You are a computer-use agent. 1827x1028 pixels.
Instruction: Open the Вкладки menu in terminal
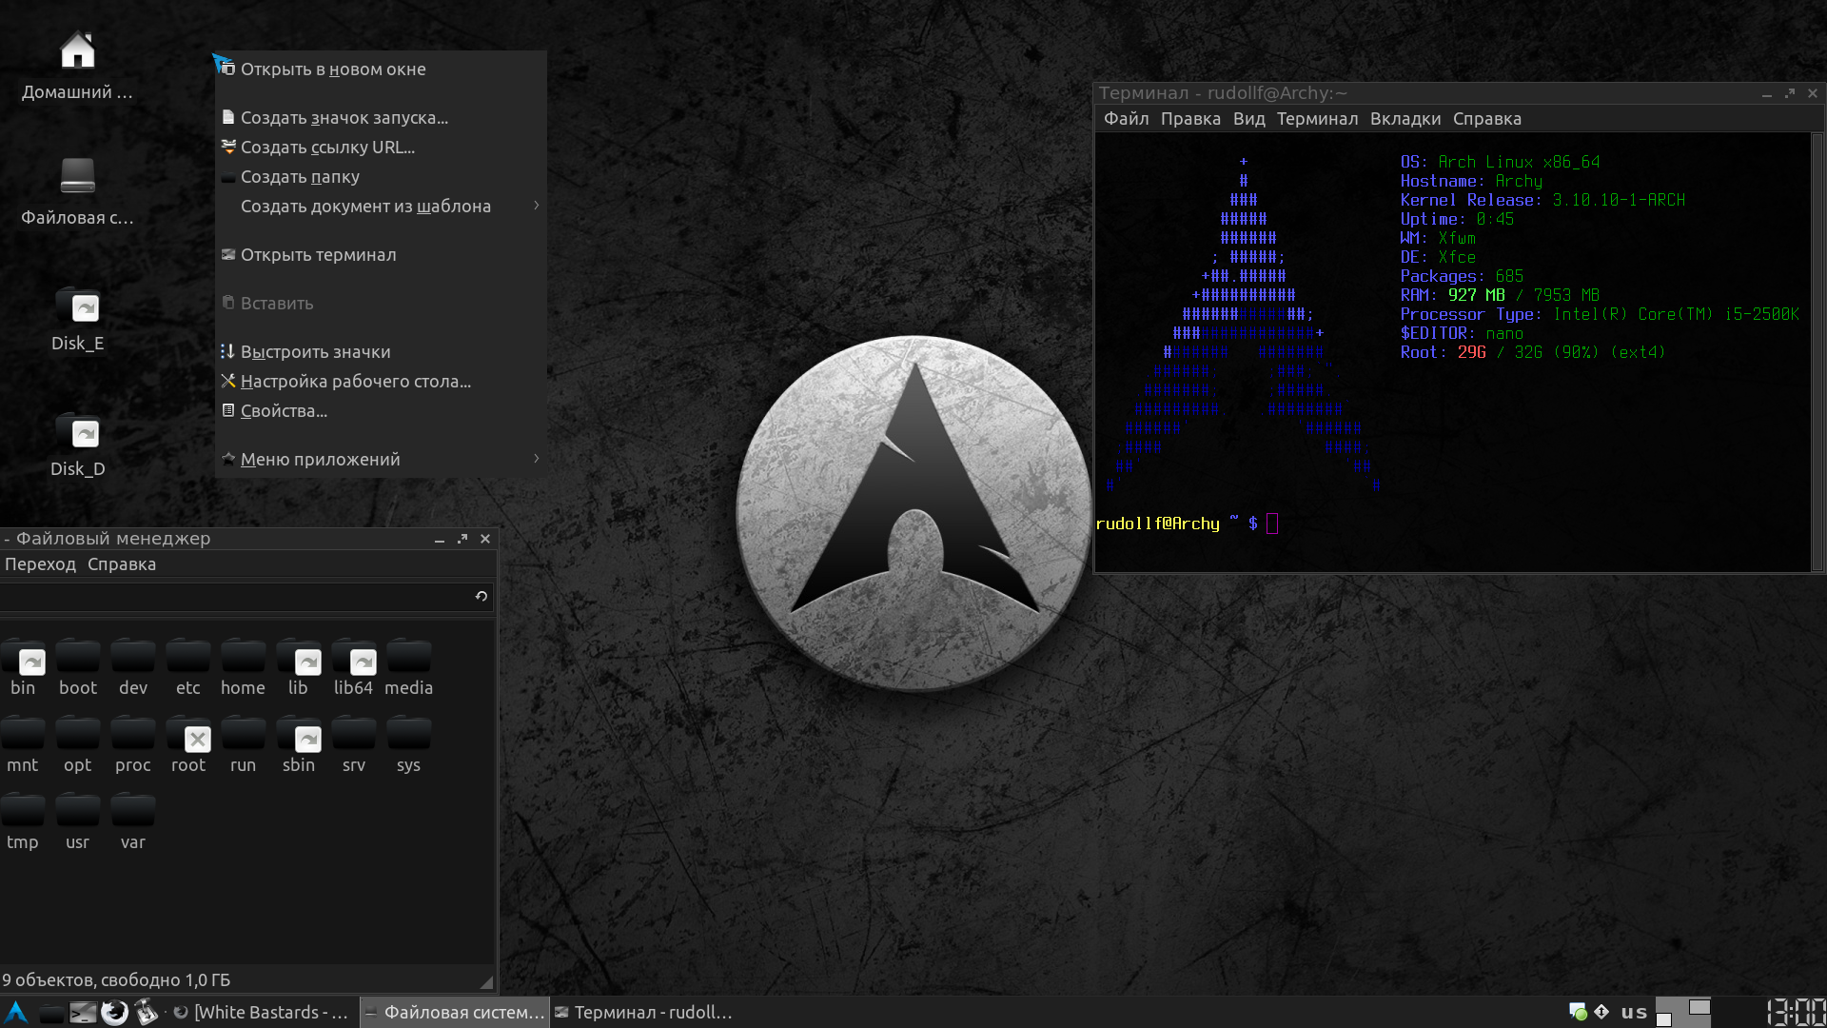point(1405,119)
